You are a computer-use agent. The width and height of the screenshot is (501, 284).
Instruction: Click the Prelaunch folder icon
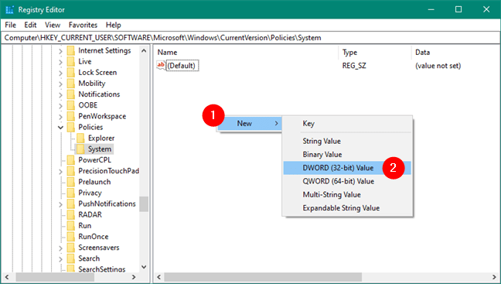(x=71, y=182)
